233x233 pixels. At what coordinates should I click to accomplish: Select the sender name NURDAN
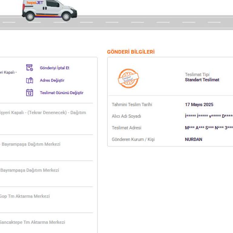tap(194, 139)
